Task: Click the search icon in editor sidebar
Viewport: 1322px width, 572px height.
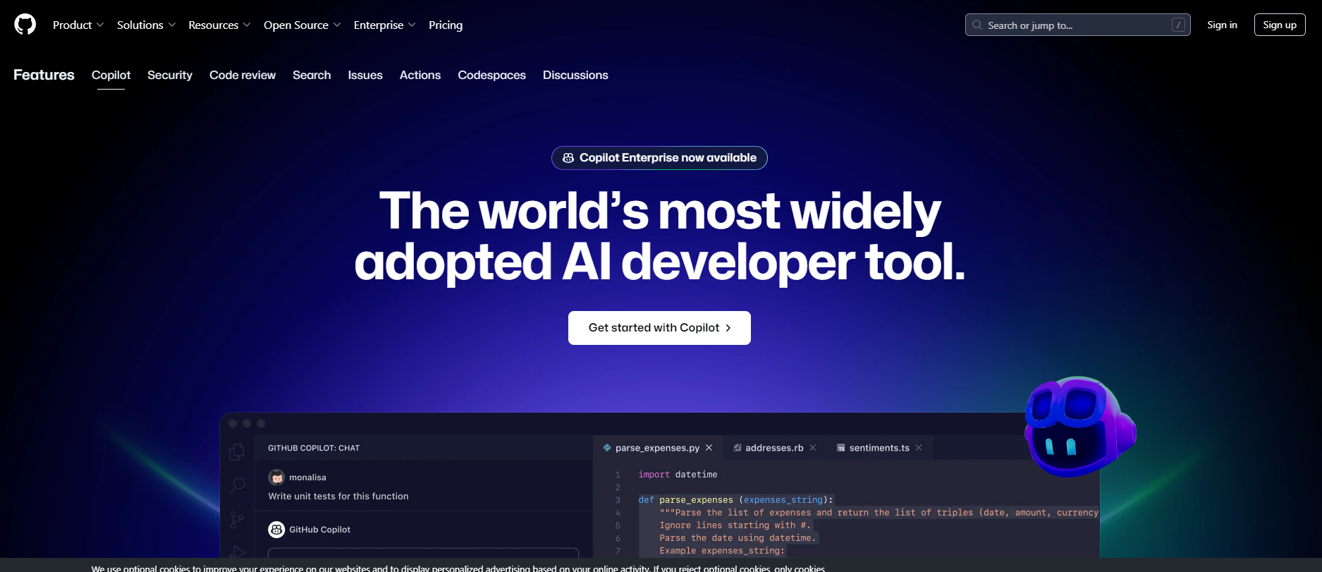Action: pyautogui.click(x=238, y=485)
